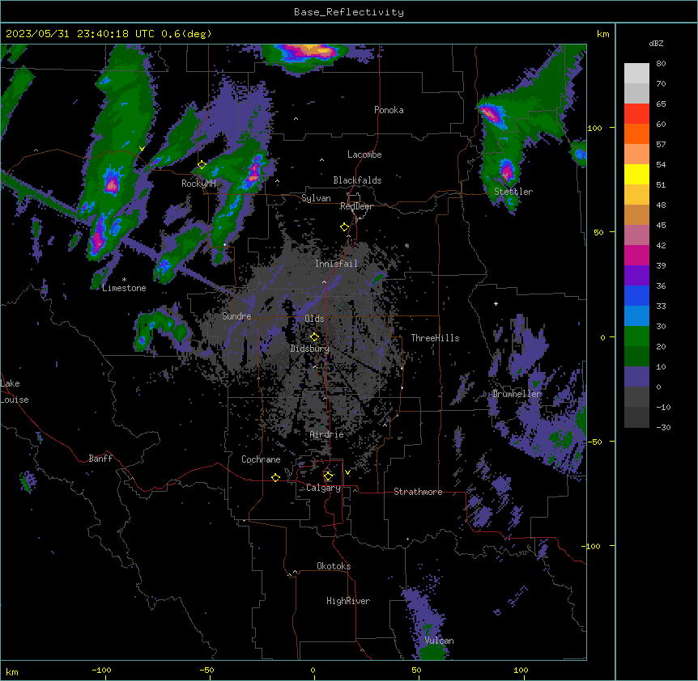
Task: Click the ThreeHills town label
Action: 435,338
